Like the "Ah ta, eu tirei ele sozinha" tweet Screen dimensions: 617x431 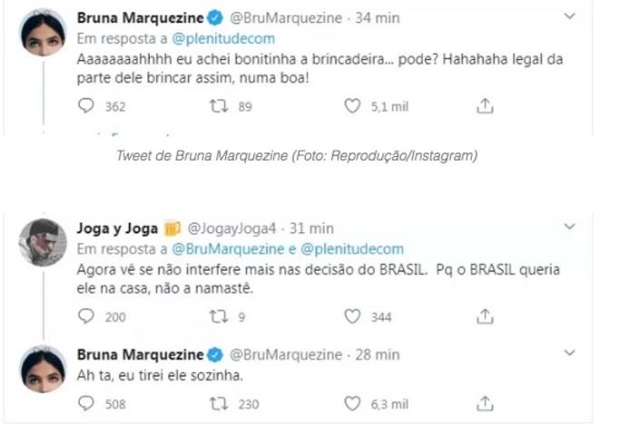tap(353, 403)
